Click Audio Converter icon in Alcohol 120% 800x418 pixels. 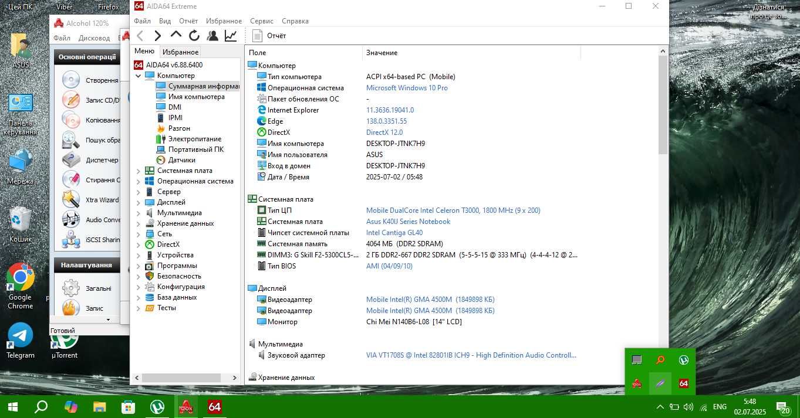coord(71,219)
